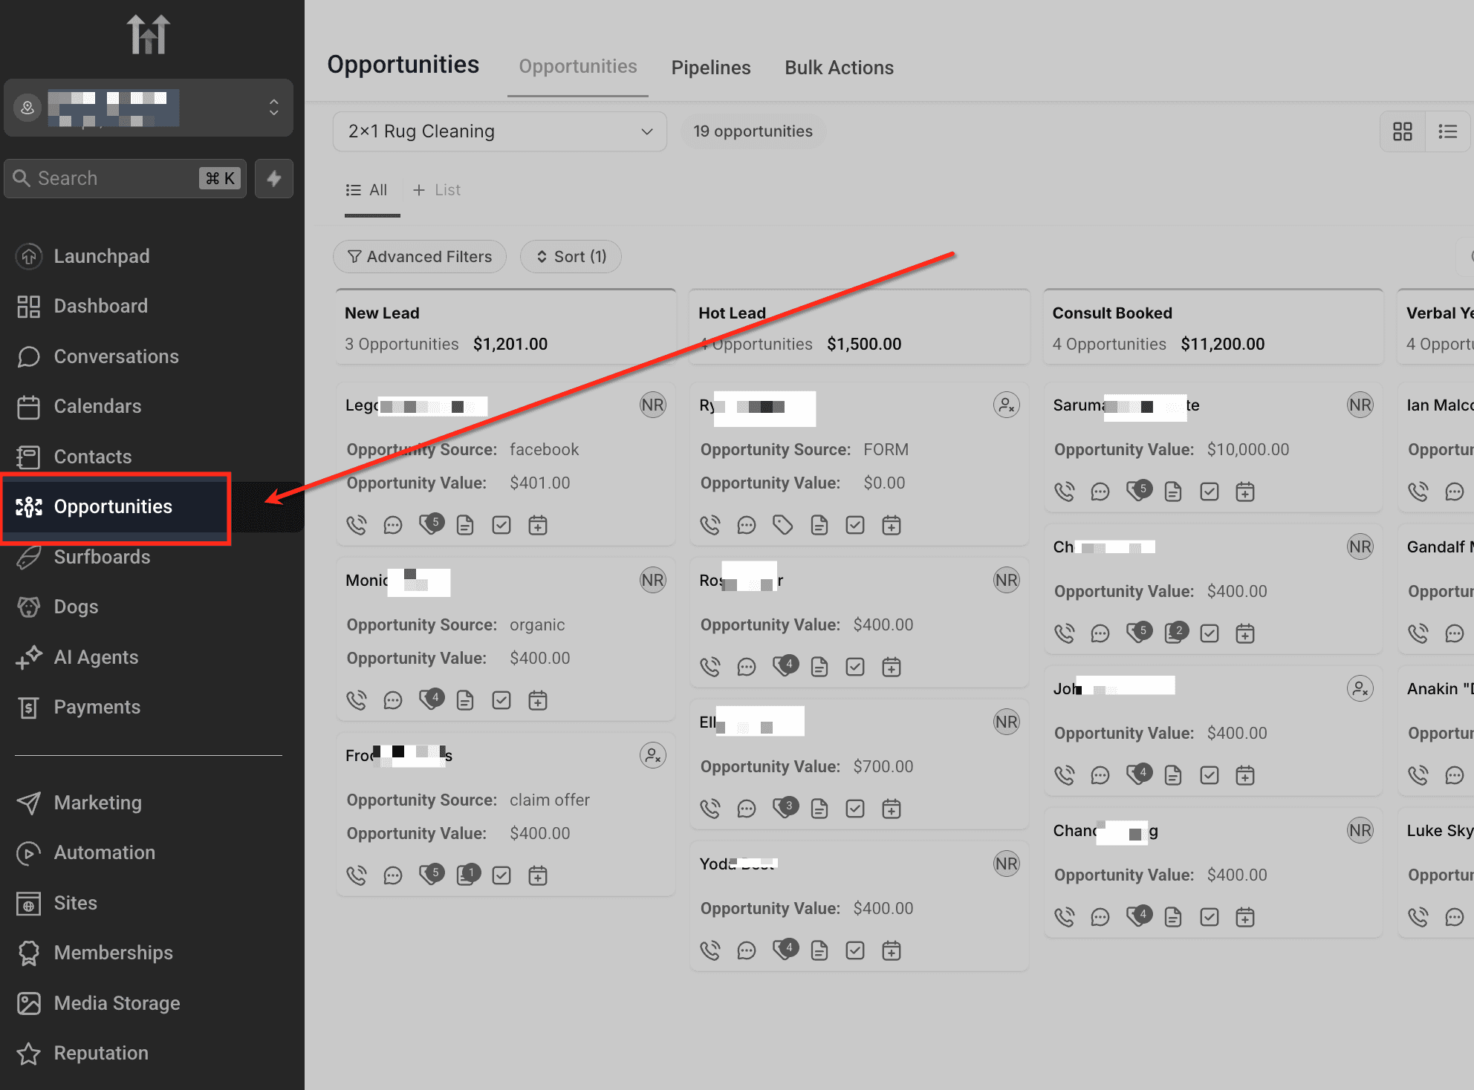Open notes with 1 badge on claim offer card
The height and width of the screenshot is (1090, 1474).
(468, 875)
